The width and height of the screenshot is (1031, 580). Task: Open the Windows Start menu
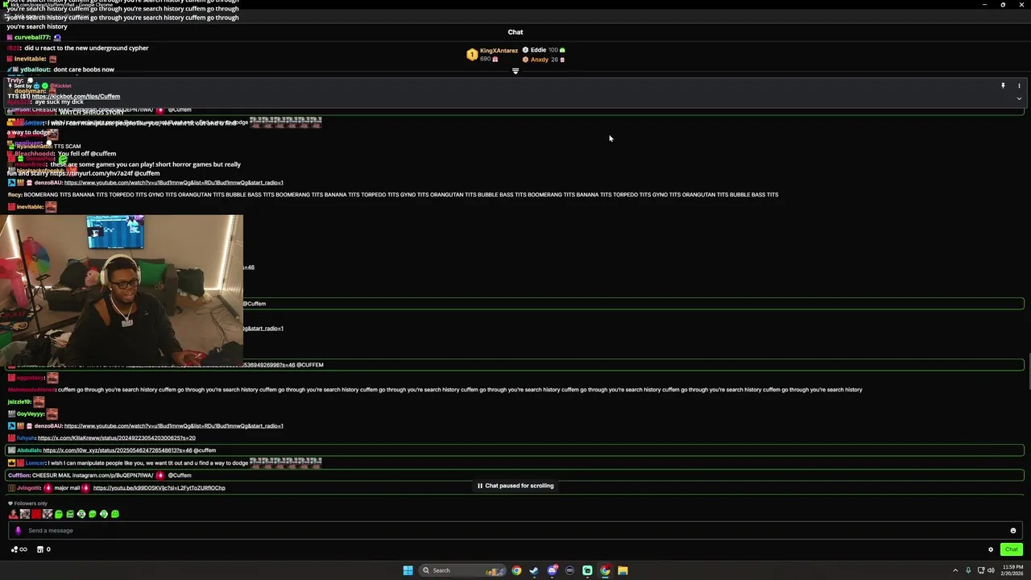408,570
